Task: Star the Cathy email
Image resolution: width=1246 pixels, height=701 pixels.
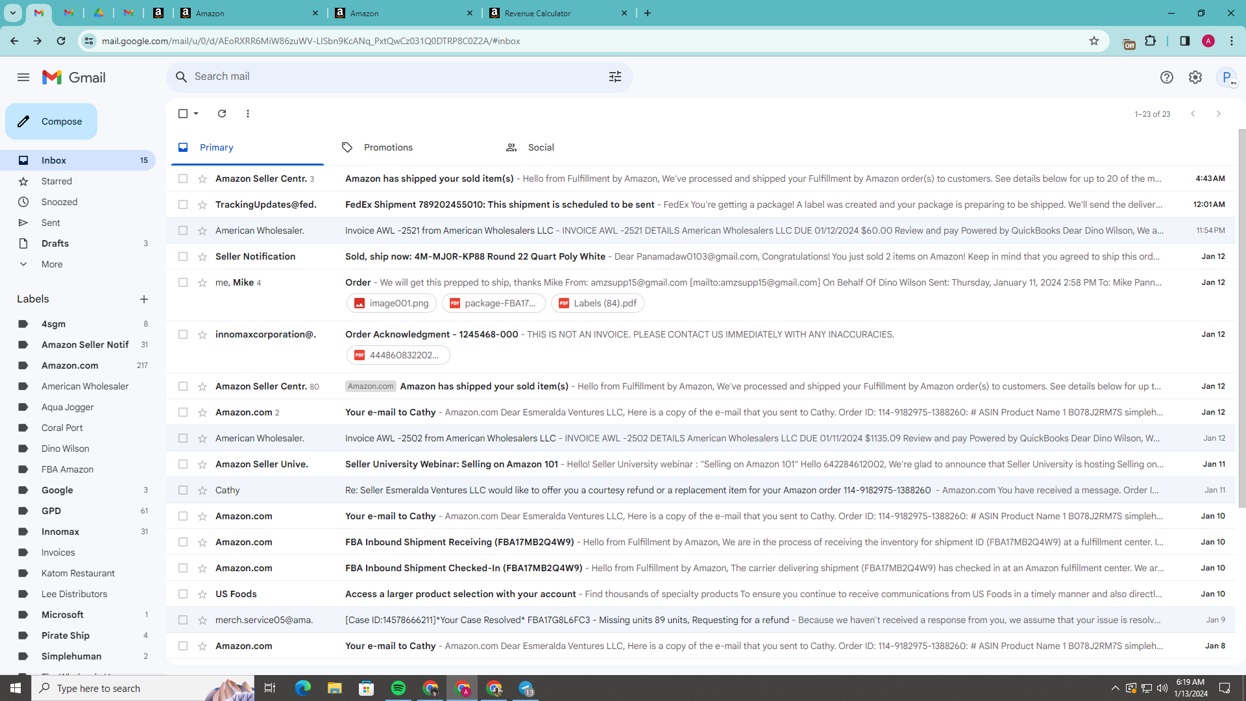Action: (202, 490)
